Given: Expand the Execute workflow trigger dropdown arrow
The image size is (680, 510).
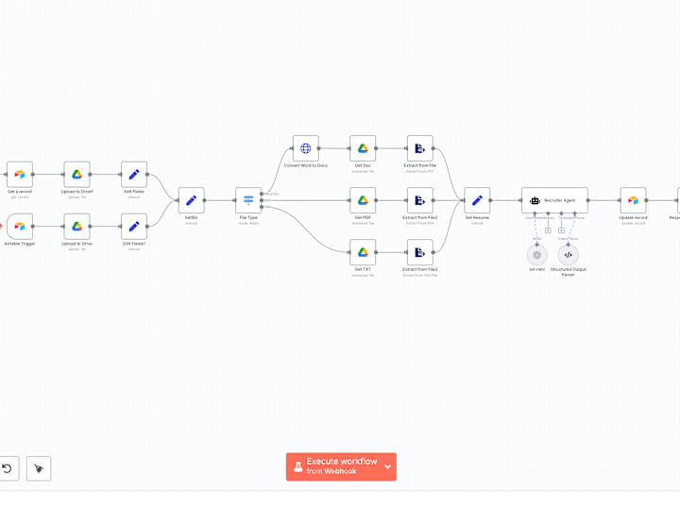Looking at the screenshot, I should coord(388,467).
